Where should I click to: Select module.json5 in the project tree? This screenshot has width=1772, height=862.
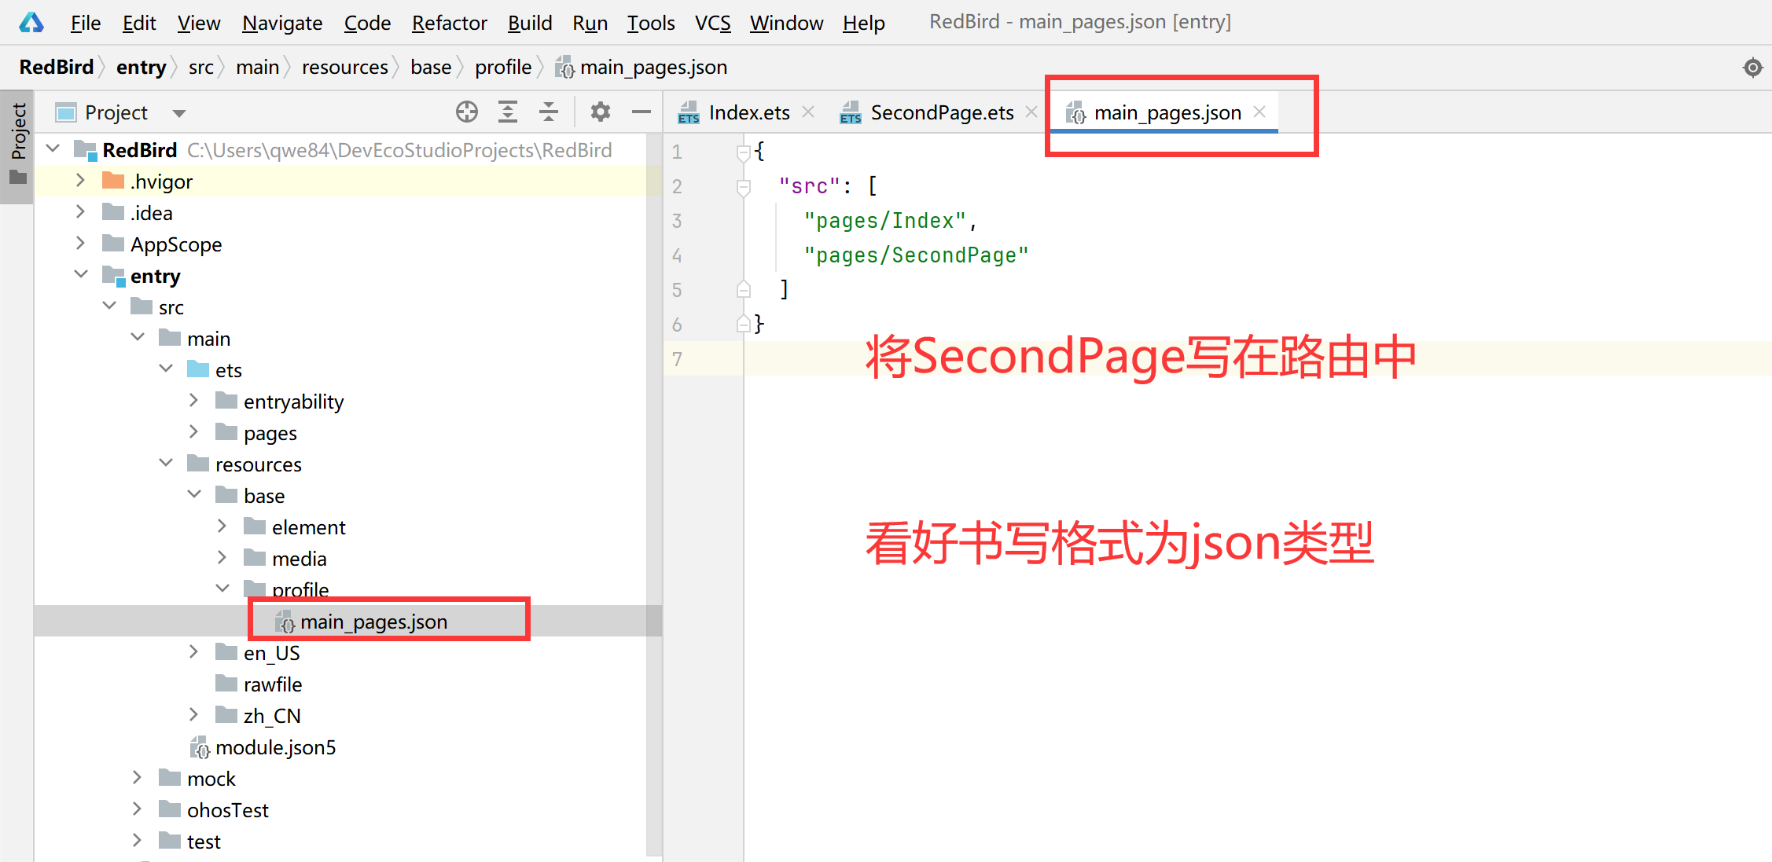[275, 747]
